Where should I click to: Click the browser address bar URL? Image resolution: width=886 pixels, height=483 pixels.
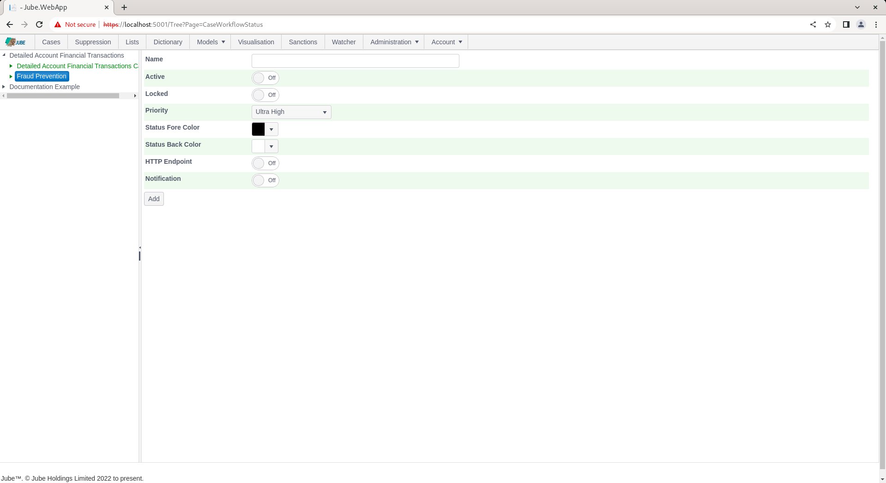183,24
